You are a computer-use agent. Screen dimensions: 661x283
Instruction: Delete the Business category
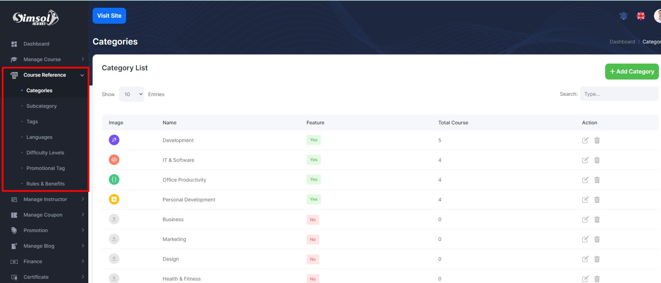(597, 219)
